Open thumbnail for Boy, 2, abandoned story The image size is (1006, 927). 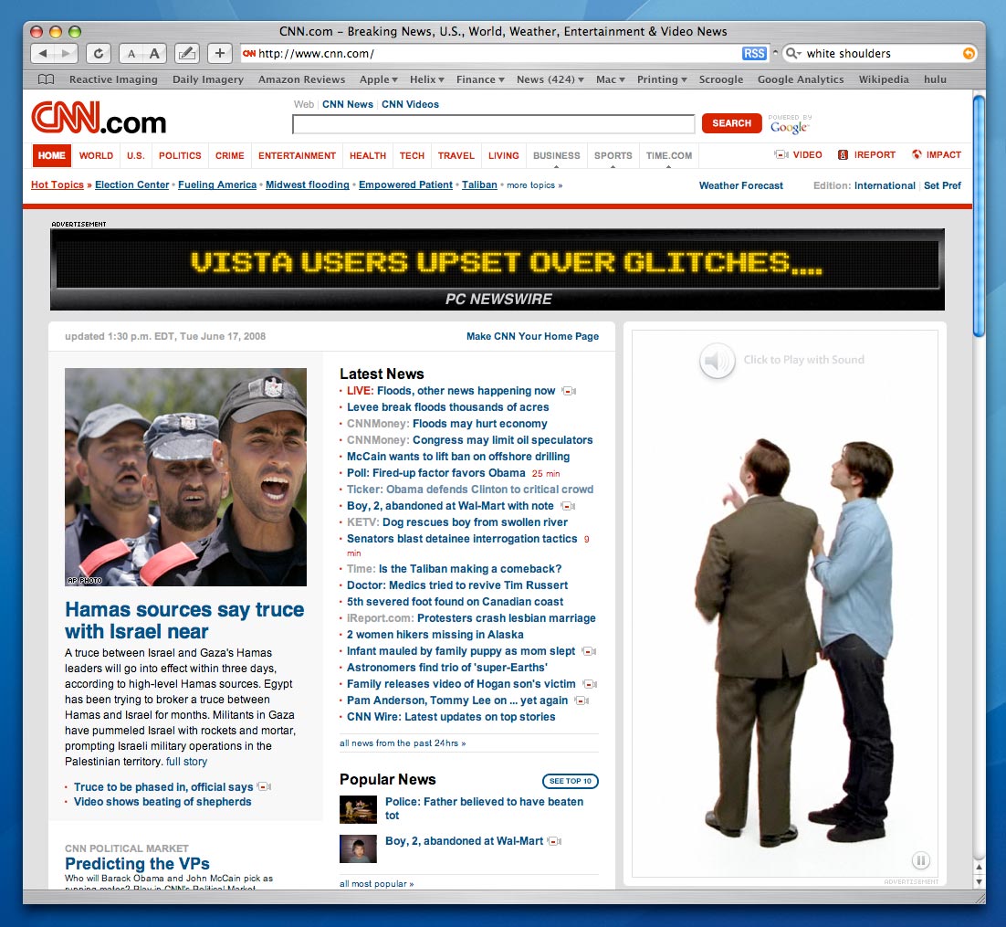click(358, 848)
